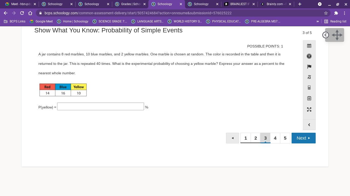Image resolution: width=350 pixels, height=196 pixels.
Task: Open the LANGUAGE ARTS bookmark
Action: point(147,21)
